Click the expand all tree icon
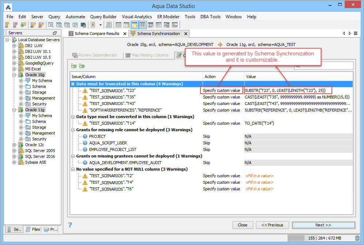 [74, 66]
